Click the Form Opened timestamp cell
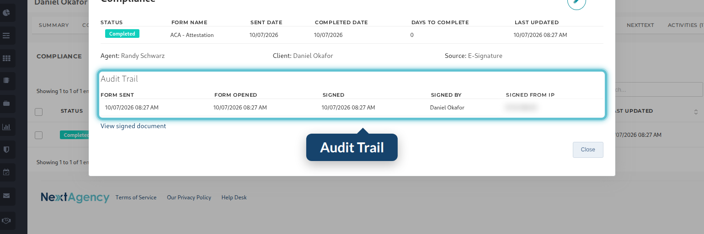The width and height of the screenshot is (704, 234). click(240, 108)
